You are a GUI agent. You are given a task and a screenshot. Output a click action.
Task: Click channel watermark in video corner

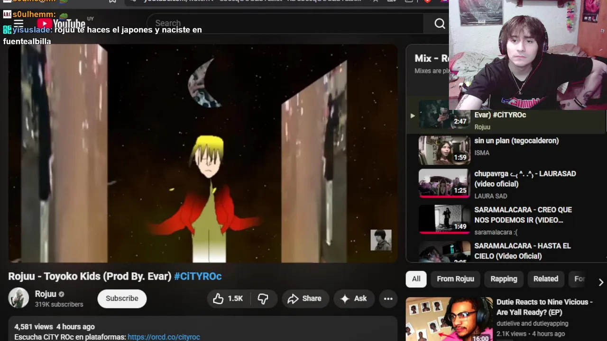pyautogui.click(x=381, y=240)
